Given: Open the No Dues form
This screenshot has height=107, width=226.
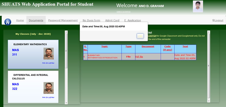Looking at the screenshot, I should pyautogui.click(x=91, y=20).
